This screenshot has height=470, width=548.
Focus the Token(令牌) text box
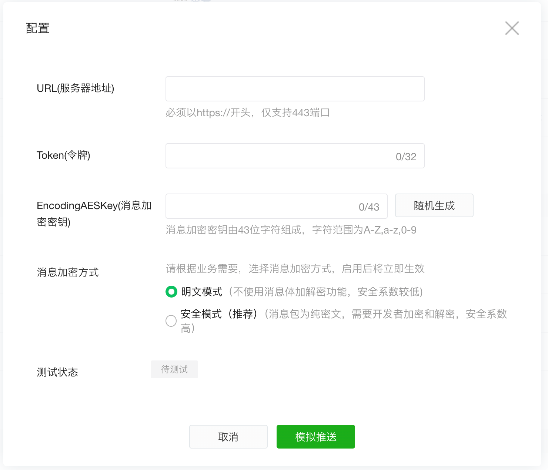pyautogui.click(x=278, y=156)
